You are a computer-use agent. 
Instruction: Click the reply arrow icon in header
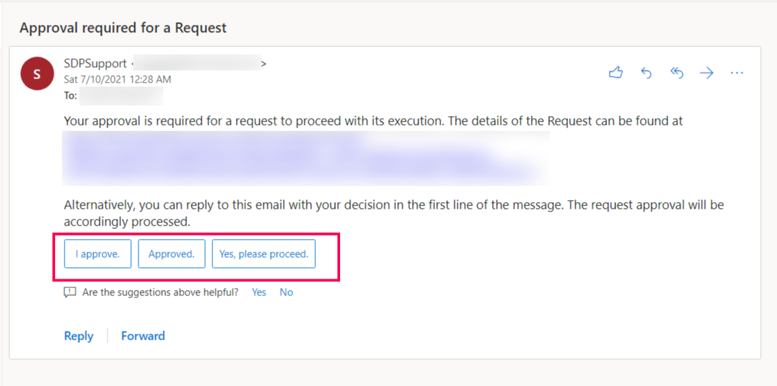coord(646,73)
